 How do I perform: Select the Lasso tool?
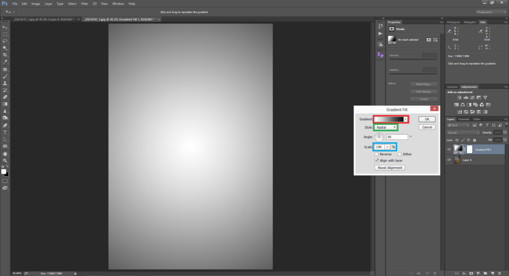(5, 41)
